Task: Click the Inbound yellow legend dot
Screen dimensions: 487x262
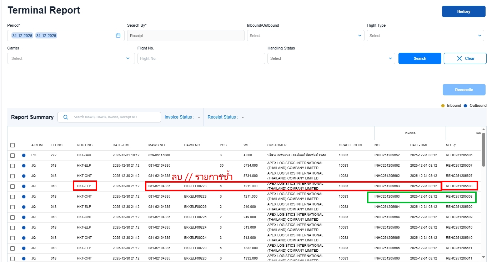Action: pyautogui.click(x=443, y=106)
